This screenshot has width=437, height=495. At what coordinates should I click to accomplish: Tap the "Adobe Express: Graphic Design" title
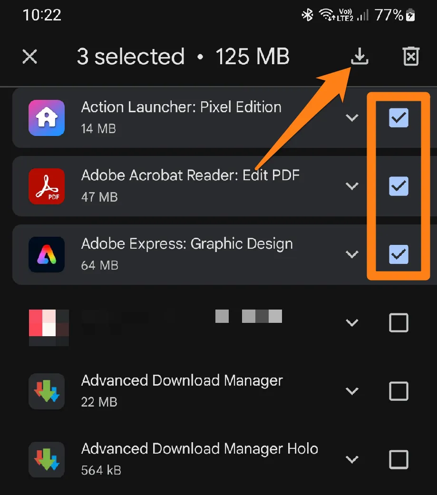(x=187, y=244)
